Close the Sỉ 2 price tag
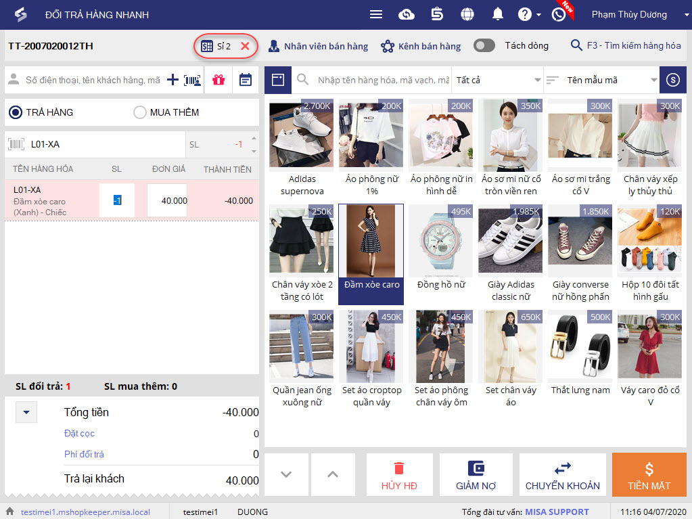 click(246, 46)
